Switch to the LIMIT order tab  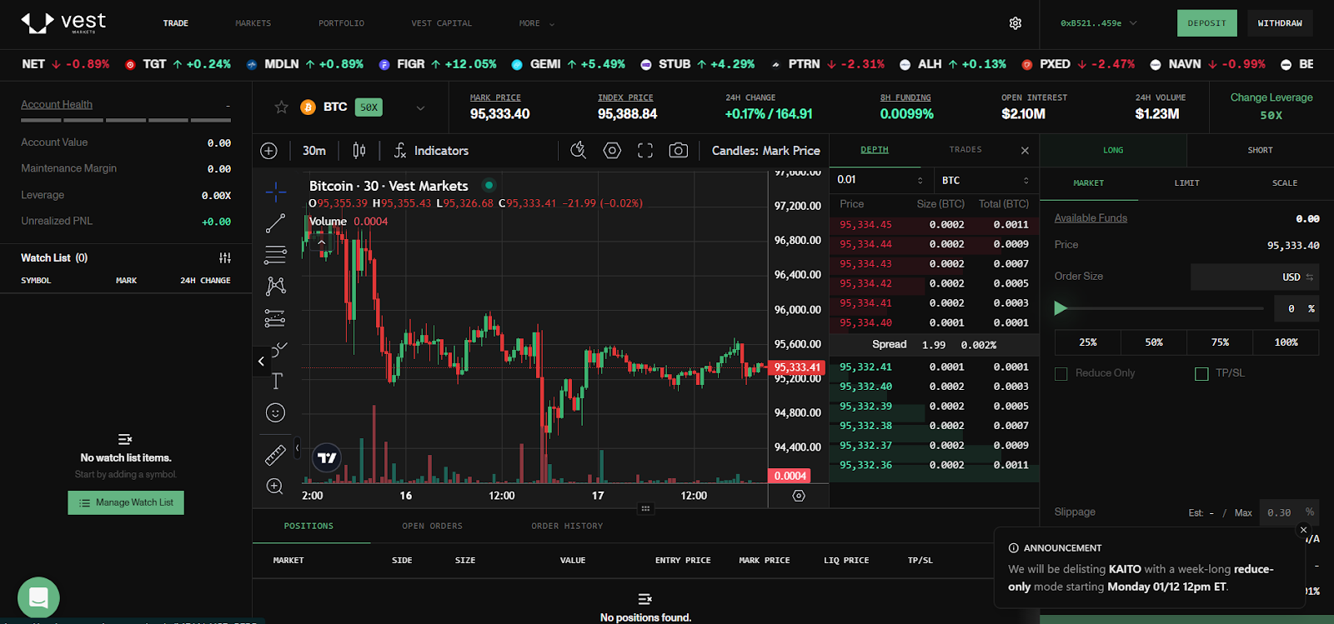point(1186,183)
